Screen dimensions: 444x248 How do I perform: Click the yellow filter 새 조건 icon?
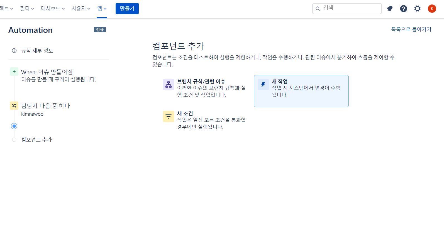click(169, 116)
